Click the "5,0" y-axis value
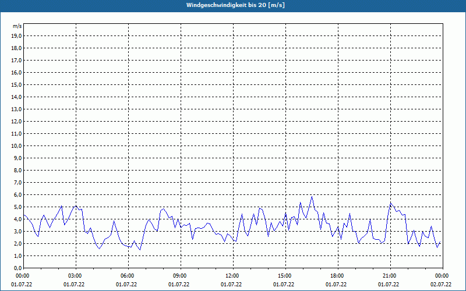Viewport: 466px width, 291px height. [17, 207]
